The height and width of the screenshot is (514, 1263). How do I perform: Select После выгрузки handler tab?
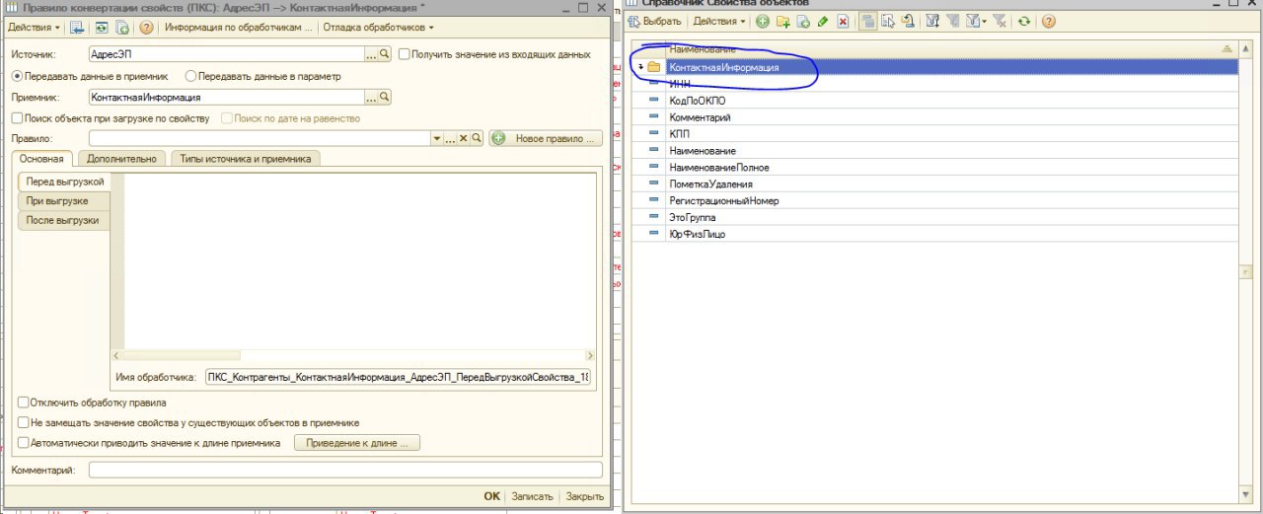[63, 220]
